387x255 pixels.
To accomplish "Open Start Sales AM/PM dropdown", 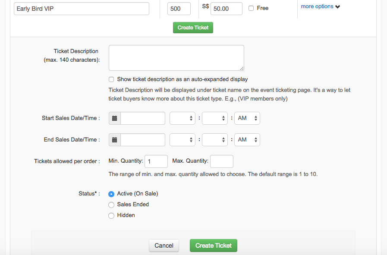I will 247,118.
